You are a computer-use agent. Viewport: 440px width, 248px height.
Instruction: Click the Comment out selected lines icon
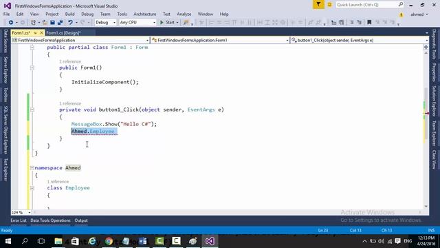[351, 23]
